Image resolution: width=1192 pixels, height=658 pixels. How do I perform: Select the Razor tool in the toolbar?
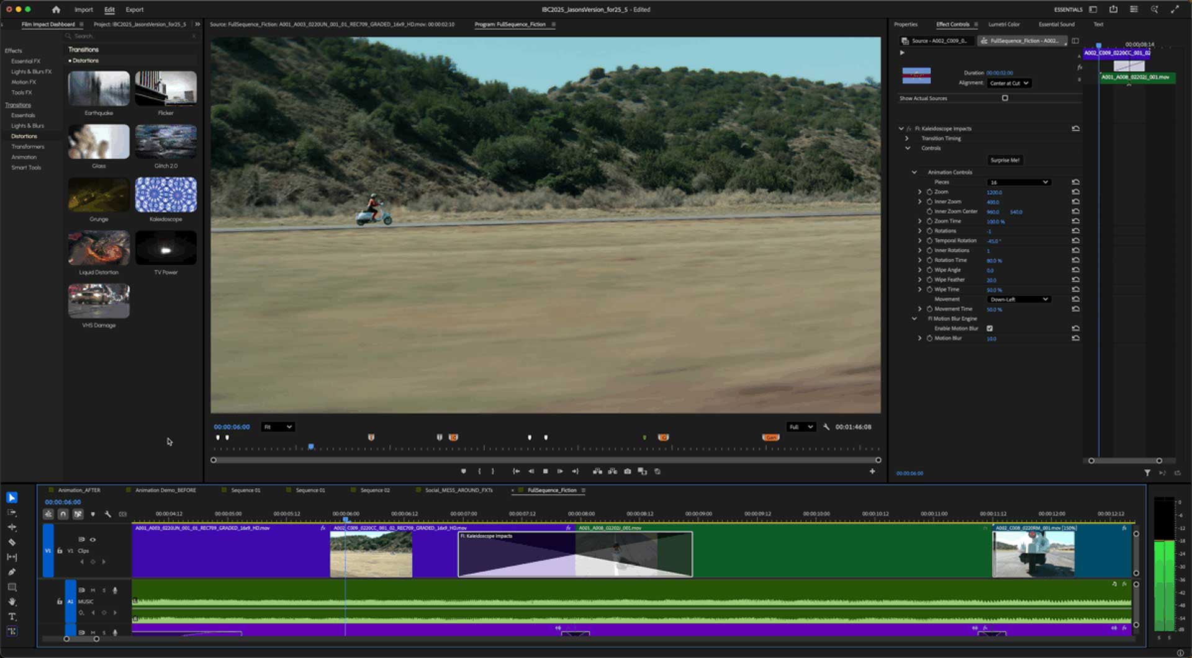pyautogui.click(x=12, y=543)
